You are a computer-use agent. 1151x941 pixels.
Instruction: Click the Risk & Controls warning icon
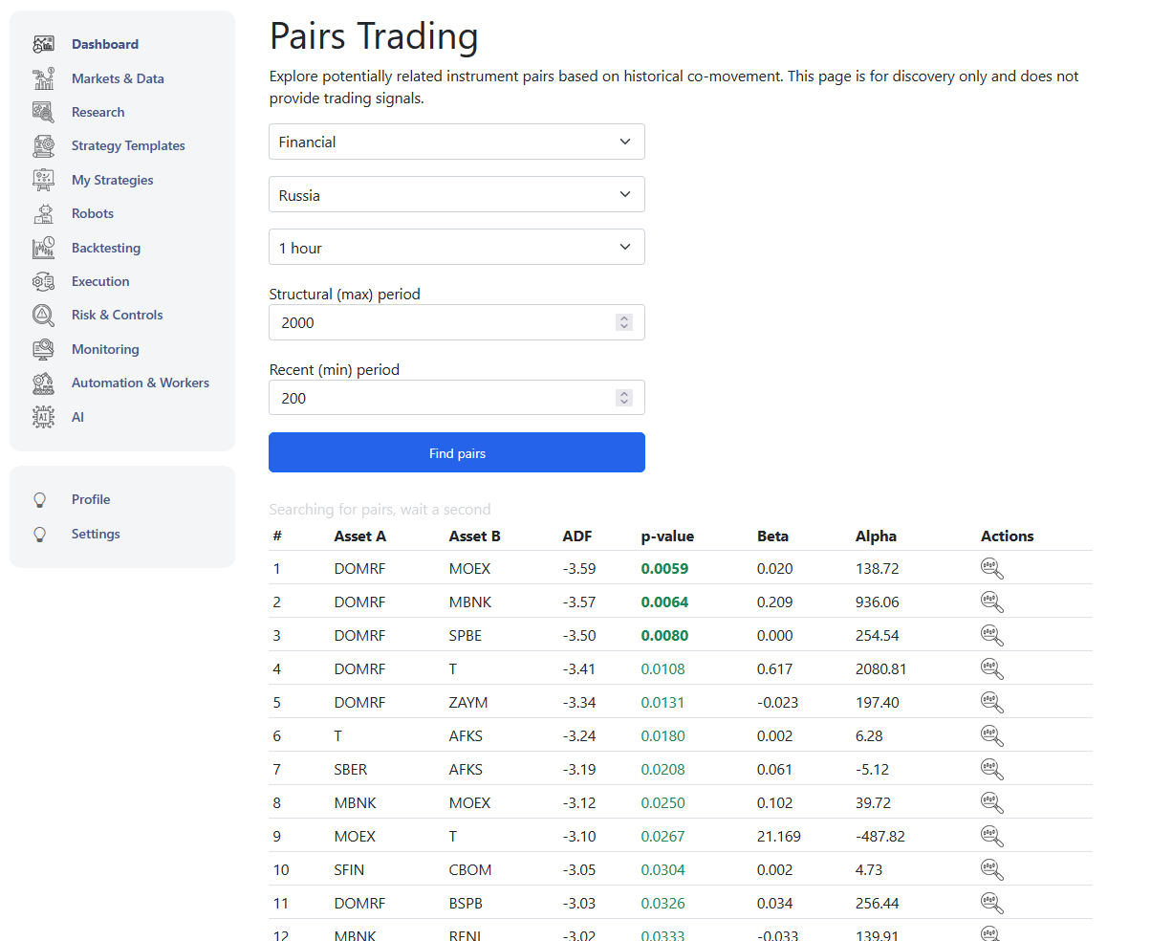(x=43, y=315)
